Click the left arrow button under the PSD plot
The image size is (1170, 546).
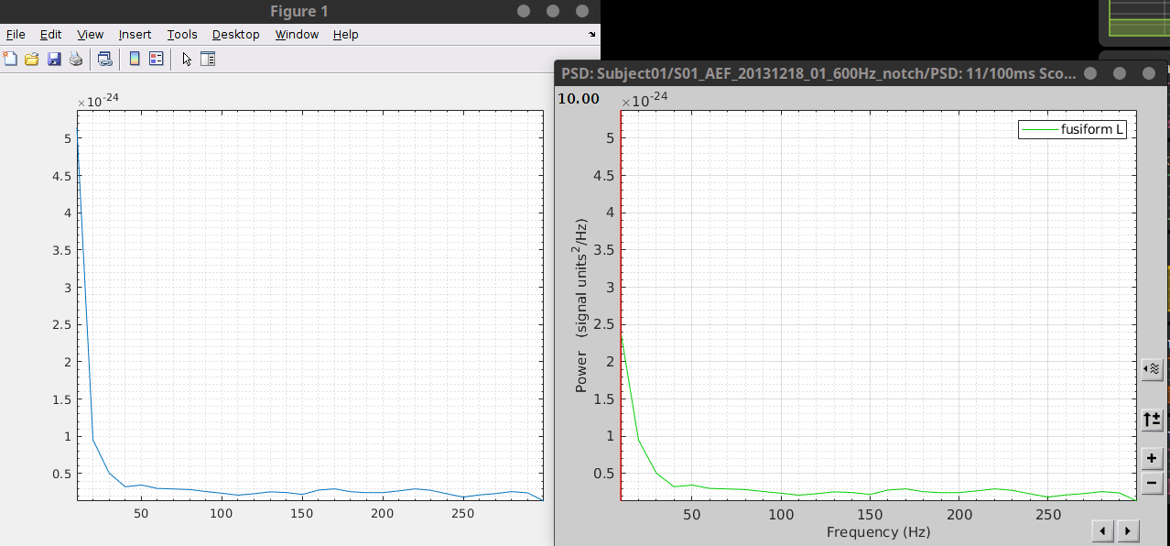pos(1103,530)
